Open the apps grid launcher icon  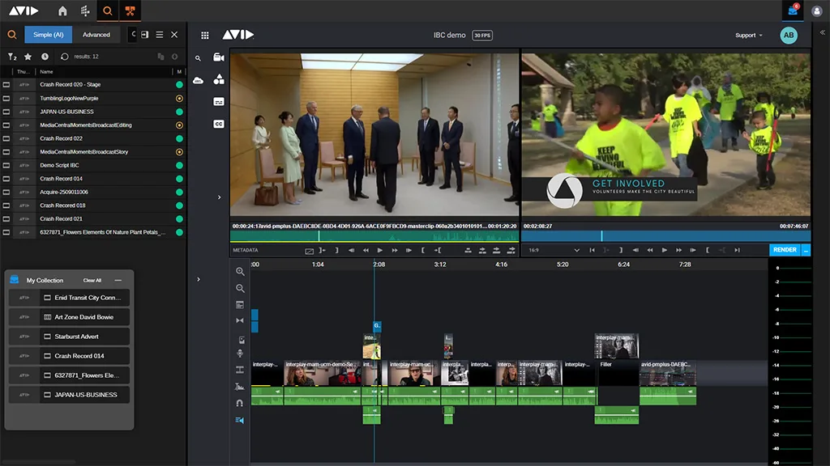205,36
